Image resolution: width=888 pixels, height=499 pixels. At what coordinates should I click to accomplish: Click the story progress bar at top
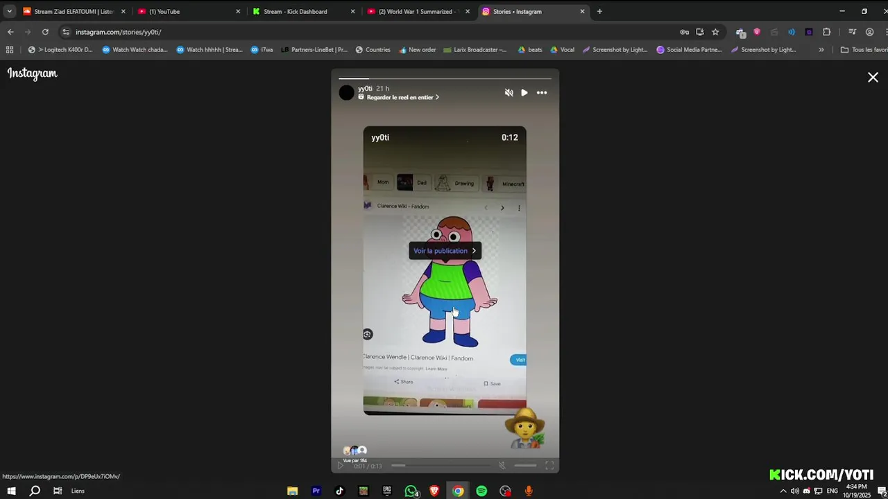tap(445, 78)
